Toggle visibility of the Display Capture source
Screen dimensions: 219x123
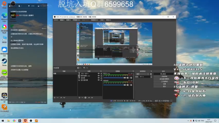(x=99, y=80)
